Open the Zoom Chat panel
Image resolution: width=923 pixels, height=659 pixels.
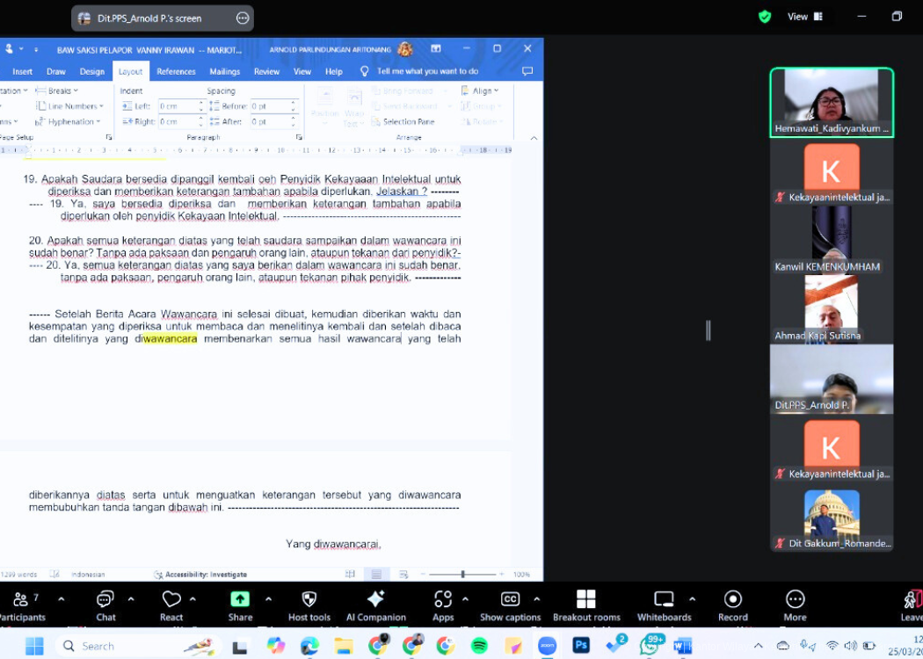[105, 599]
